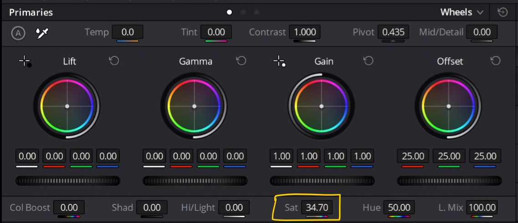Image resolution: width=518 pixels, height=223 pixels.
Task: Click the Sat value field
Action: (x=317, y=208)
